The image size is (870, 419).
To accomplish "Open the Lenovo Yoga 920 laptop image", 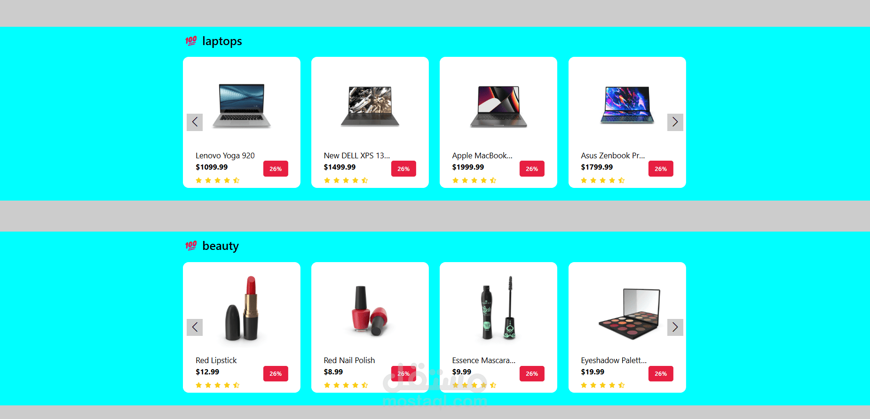I will tap(242, 106).
